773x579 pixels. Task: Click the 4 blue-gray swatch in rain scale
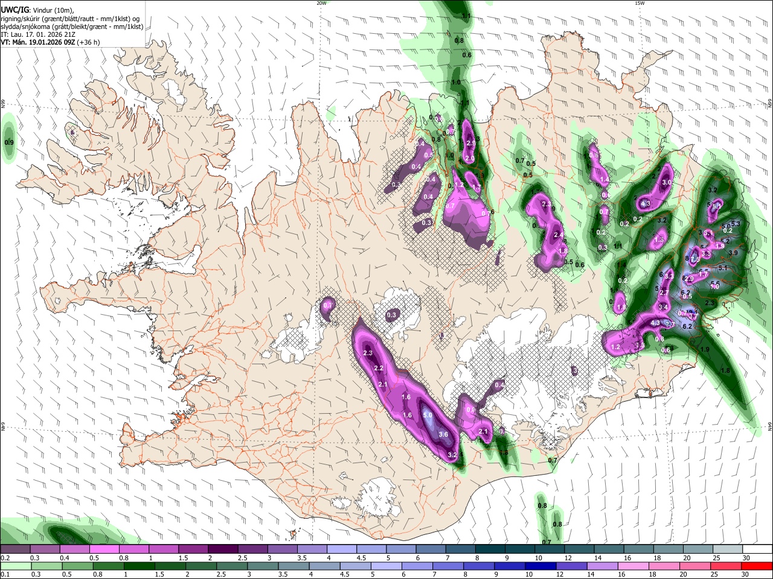point(324,566)
